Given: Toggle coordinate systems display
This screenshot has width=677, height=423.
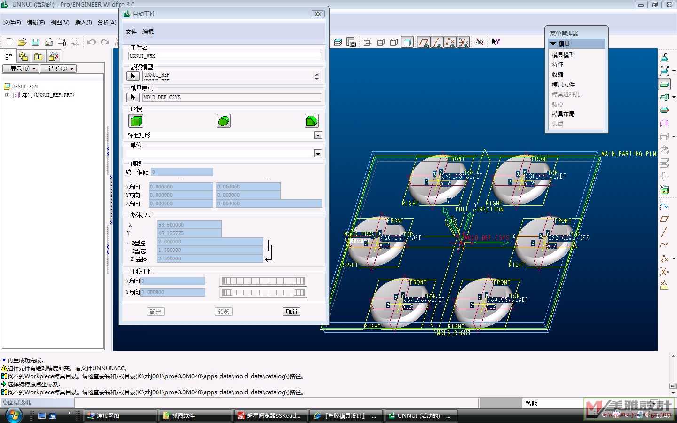Looking at the screenshot, I should point(463,42).
